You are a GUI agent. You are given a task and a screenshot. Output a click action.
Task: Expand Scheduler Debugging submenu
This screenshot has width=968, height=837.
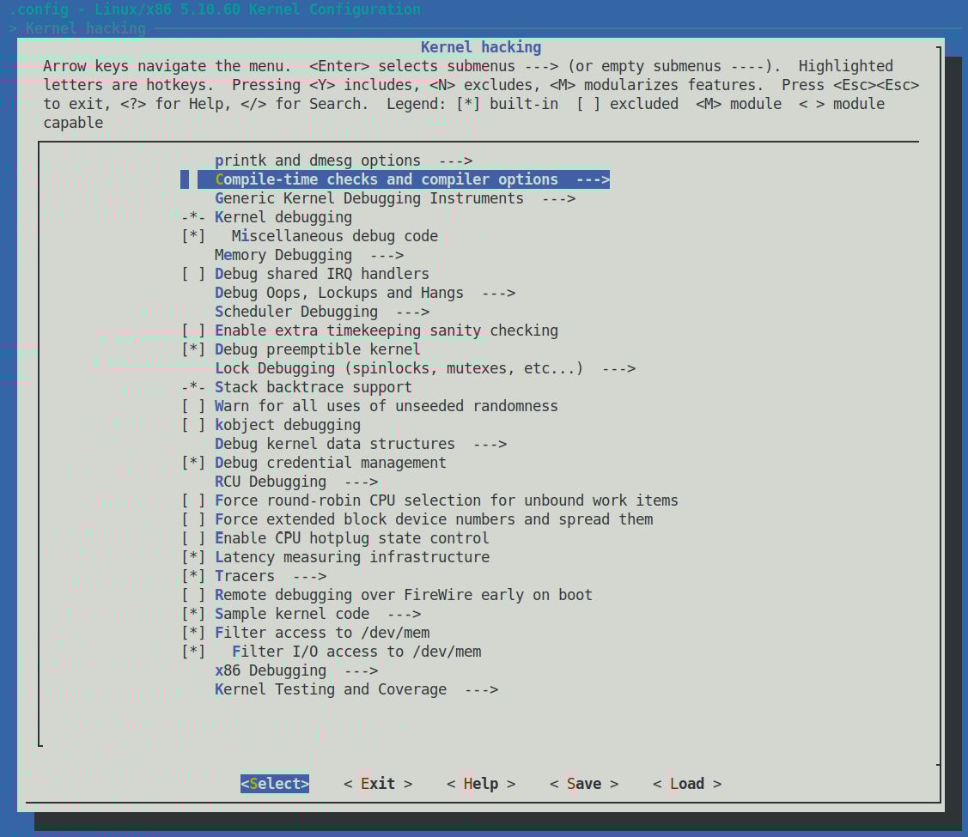[x=322, y=312]
